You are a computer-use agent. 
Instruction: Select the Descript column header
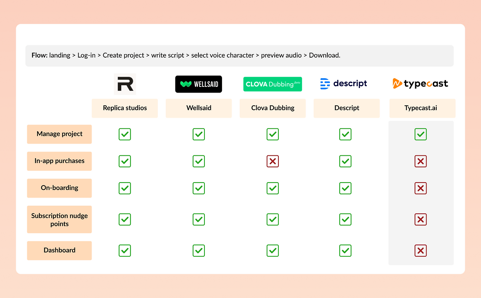347,108
